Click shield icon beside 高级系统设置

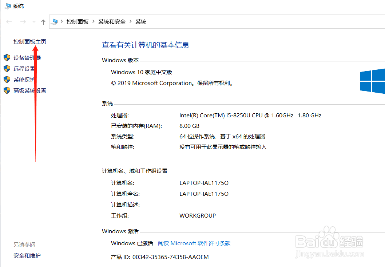[7, 90]
